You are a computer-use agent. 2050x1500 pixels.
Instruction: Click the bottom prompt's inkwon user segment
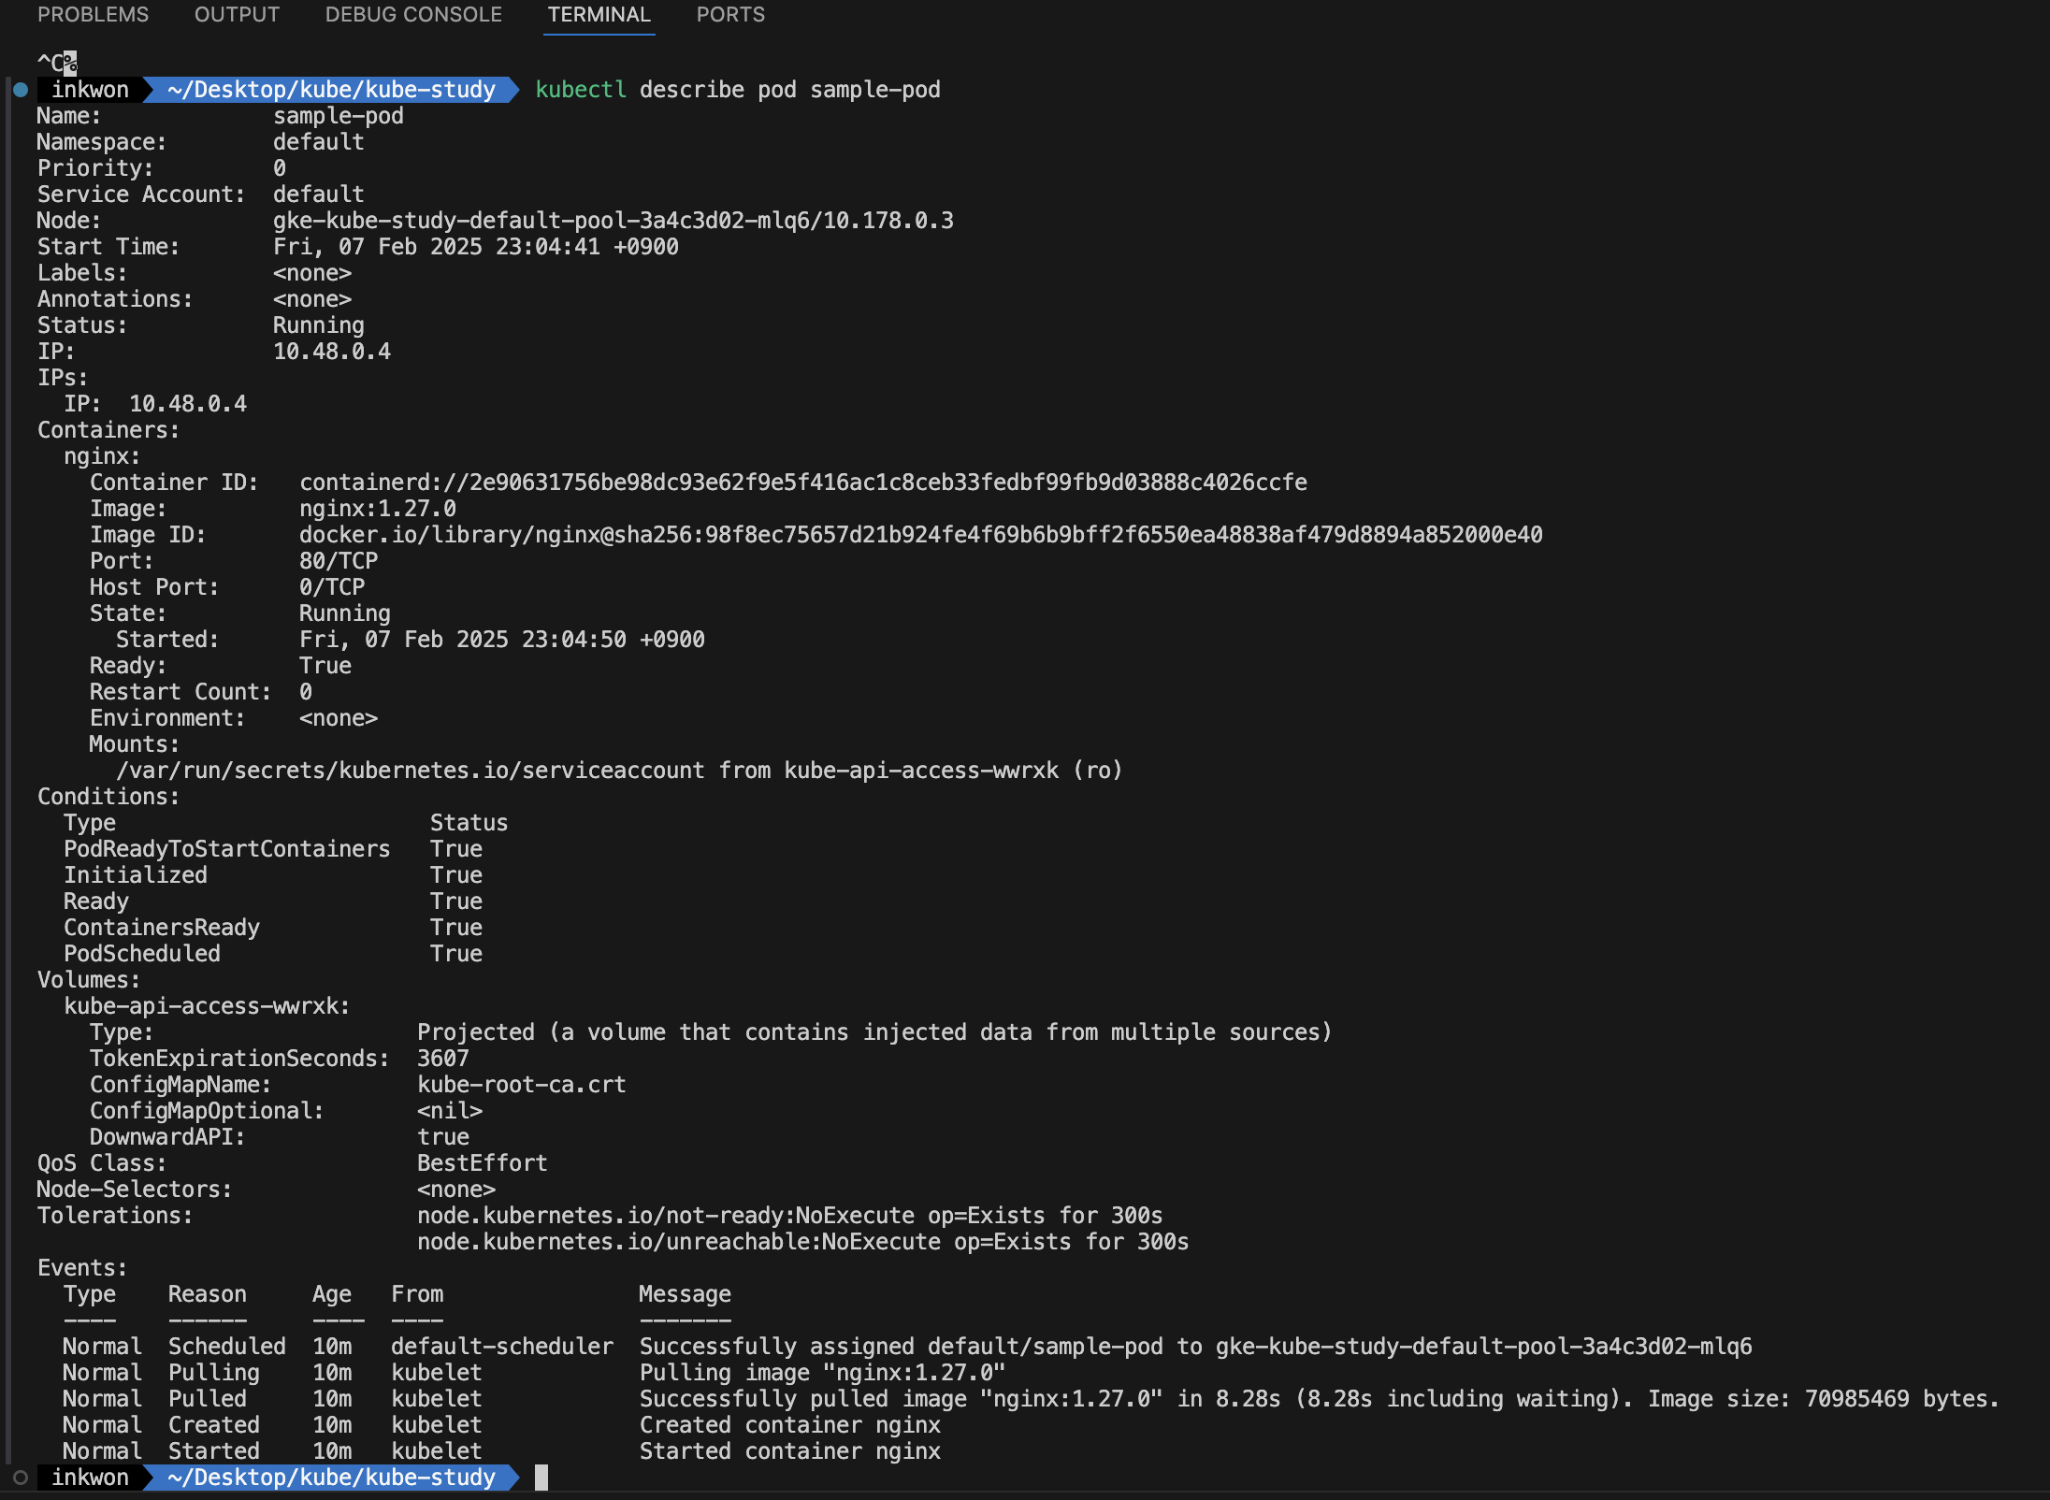coord(90,1478)
